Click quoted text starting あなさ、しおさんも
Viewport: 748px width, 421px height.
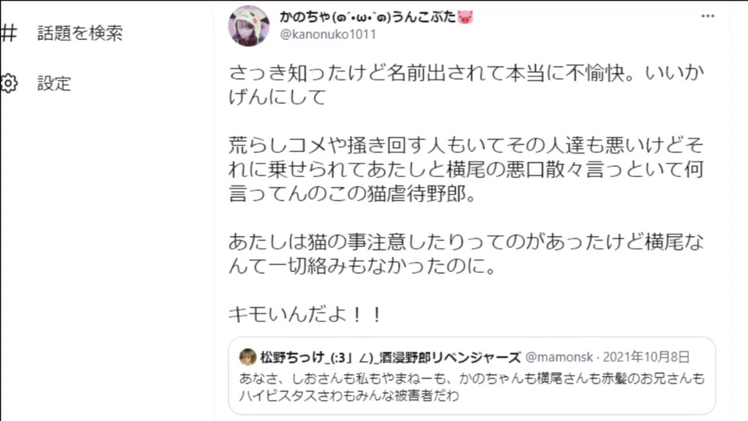click(472, 379)
